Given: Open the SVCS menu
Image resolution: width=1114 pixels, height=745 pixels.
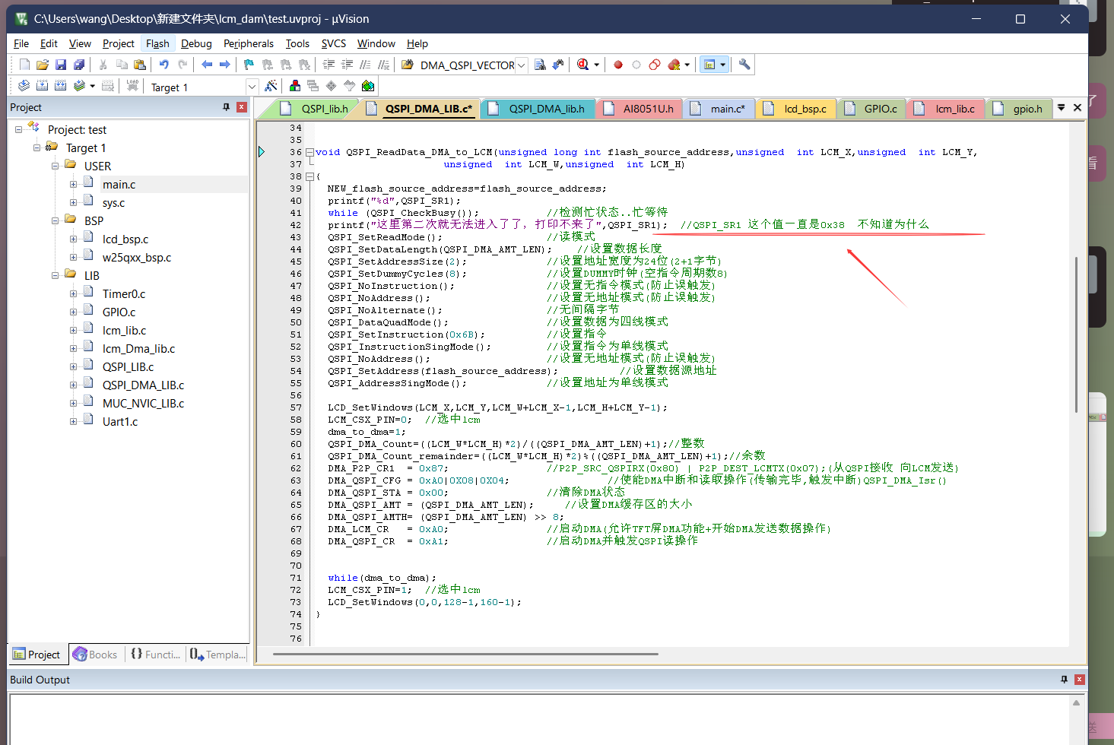Looking at the screenshot, I should pyautogui.click(x=333, y=43).
